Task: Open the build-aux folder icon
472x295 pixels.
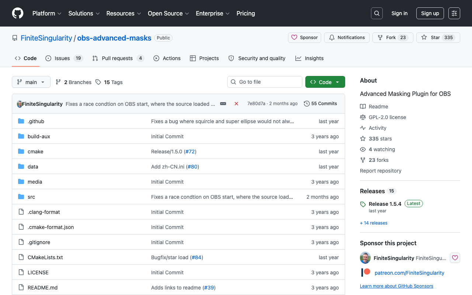Action: 21,136
